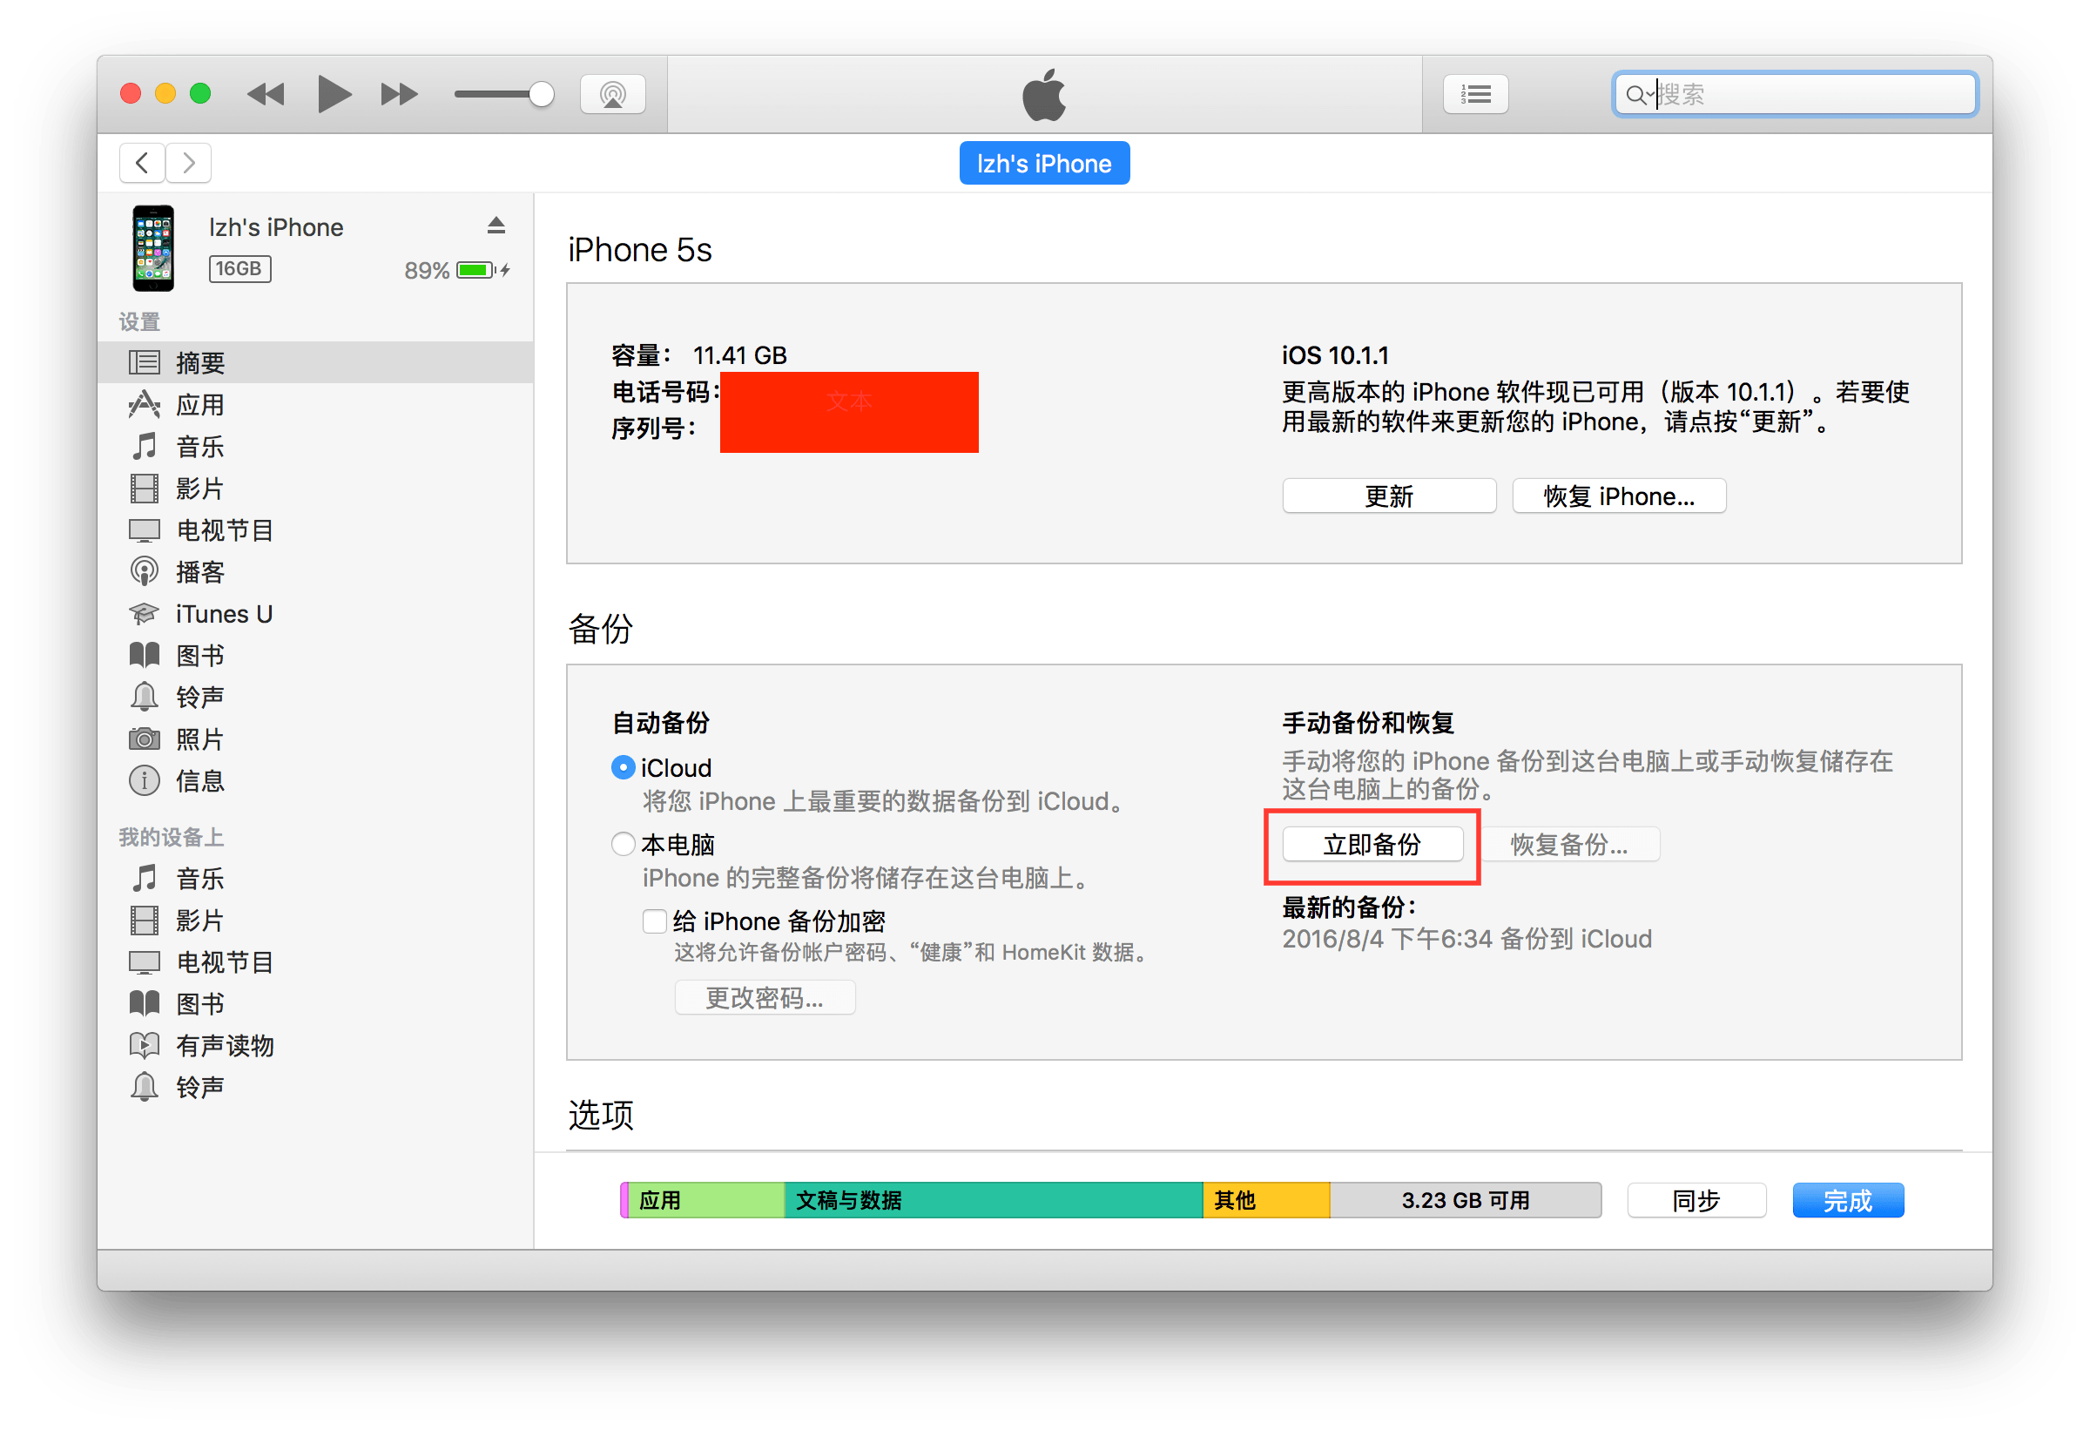Screen dimensions: 2090x1430
Task: Open 照片 photos in sidebar
Action: (x=314, y=739)
